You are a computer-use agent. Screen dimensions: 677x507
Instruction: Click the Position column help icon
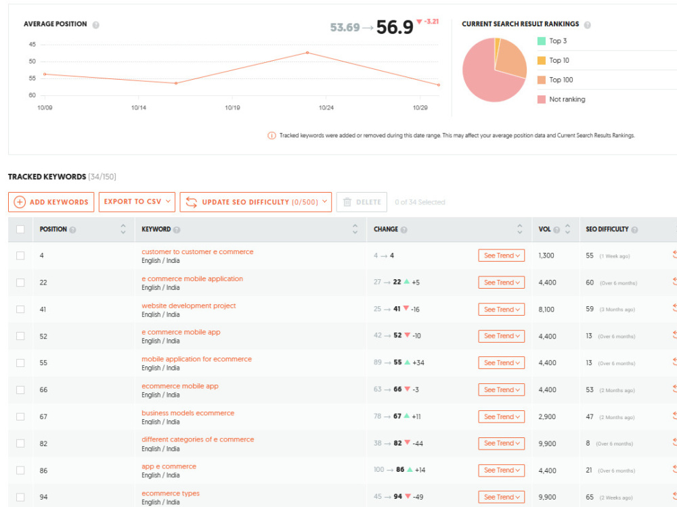tap(72, 230)
